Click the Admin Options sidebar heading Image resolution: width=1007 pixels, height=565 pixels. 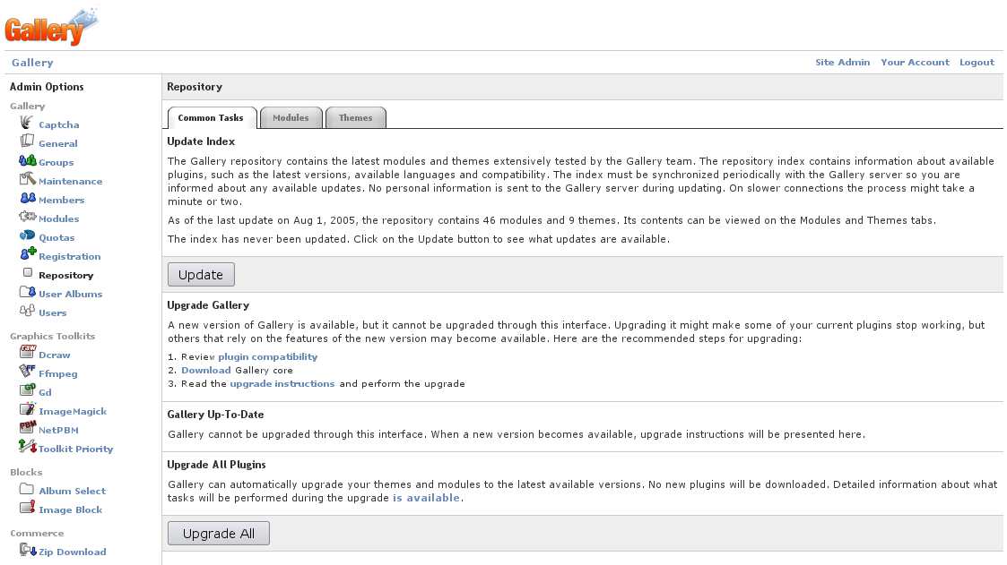tap(47, 87)
